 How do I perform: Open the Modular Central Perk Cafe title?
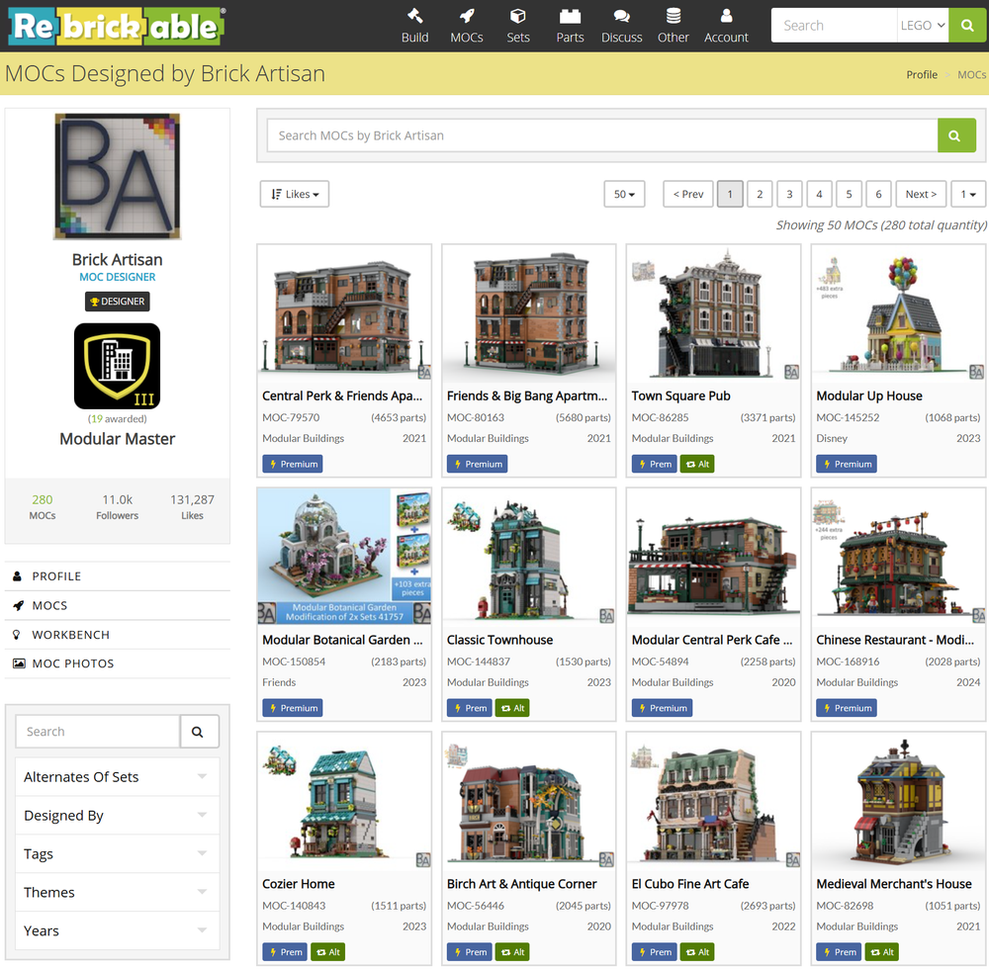pyautogui.click(x=711, y=640)
